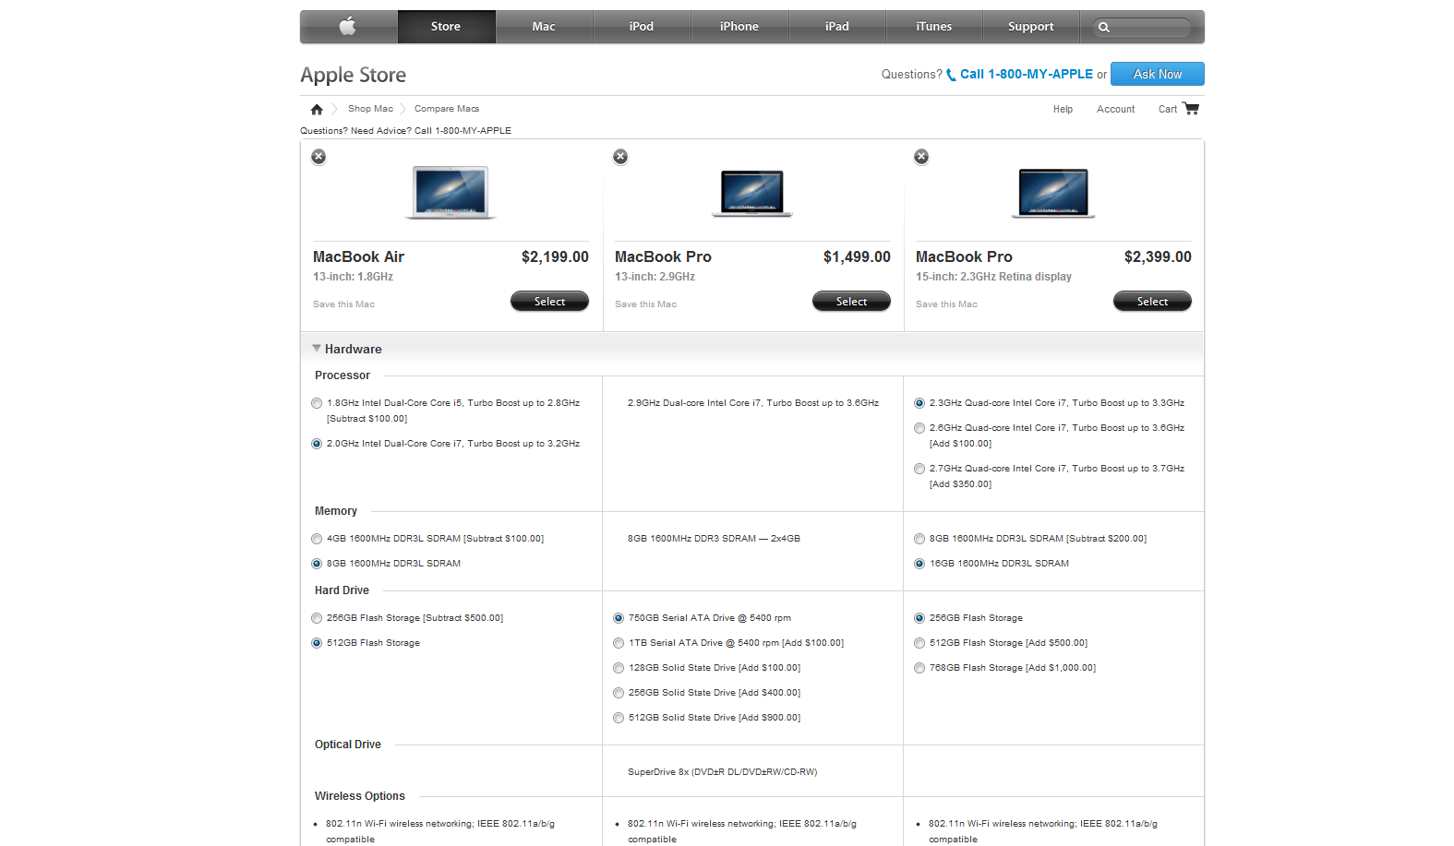
Task: Choose 8GB memory for MacBook Air
Action: (x=317, y=564)
